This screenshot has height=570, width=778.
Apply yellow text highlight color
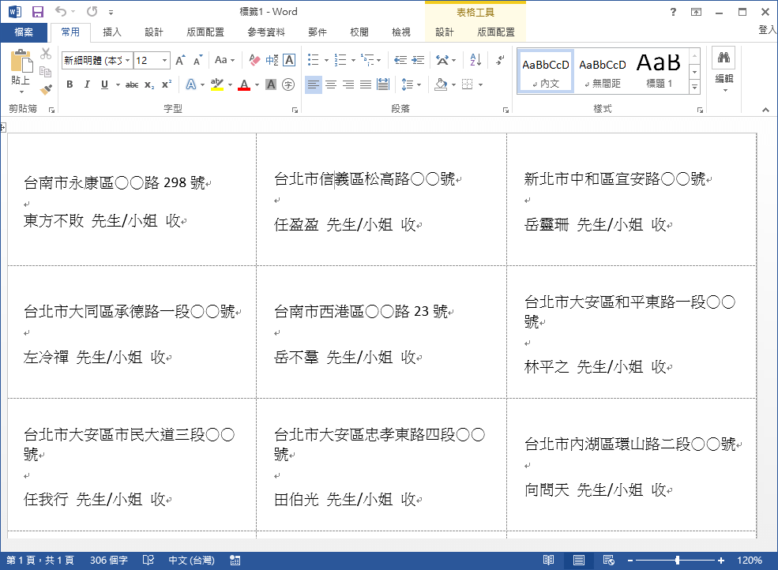(218, 84)
